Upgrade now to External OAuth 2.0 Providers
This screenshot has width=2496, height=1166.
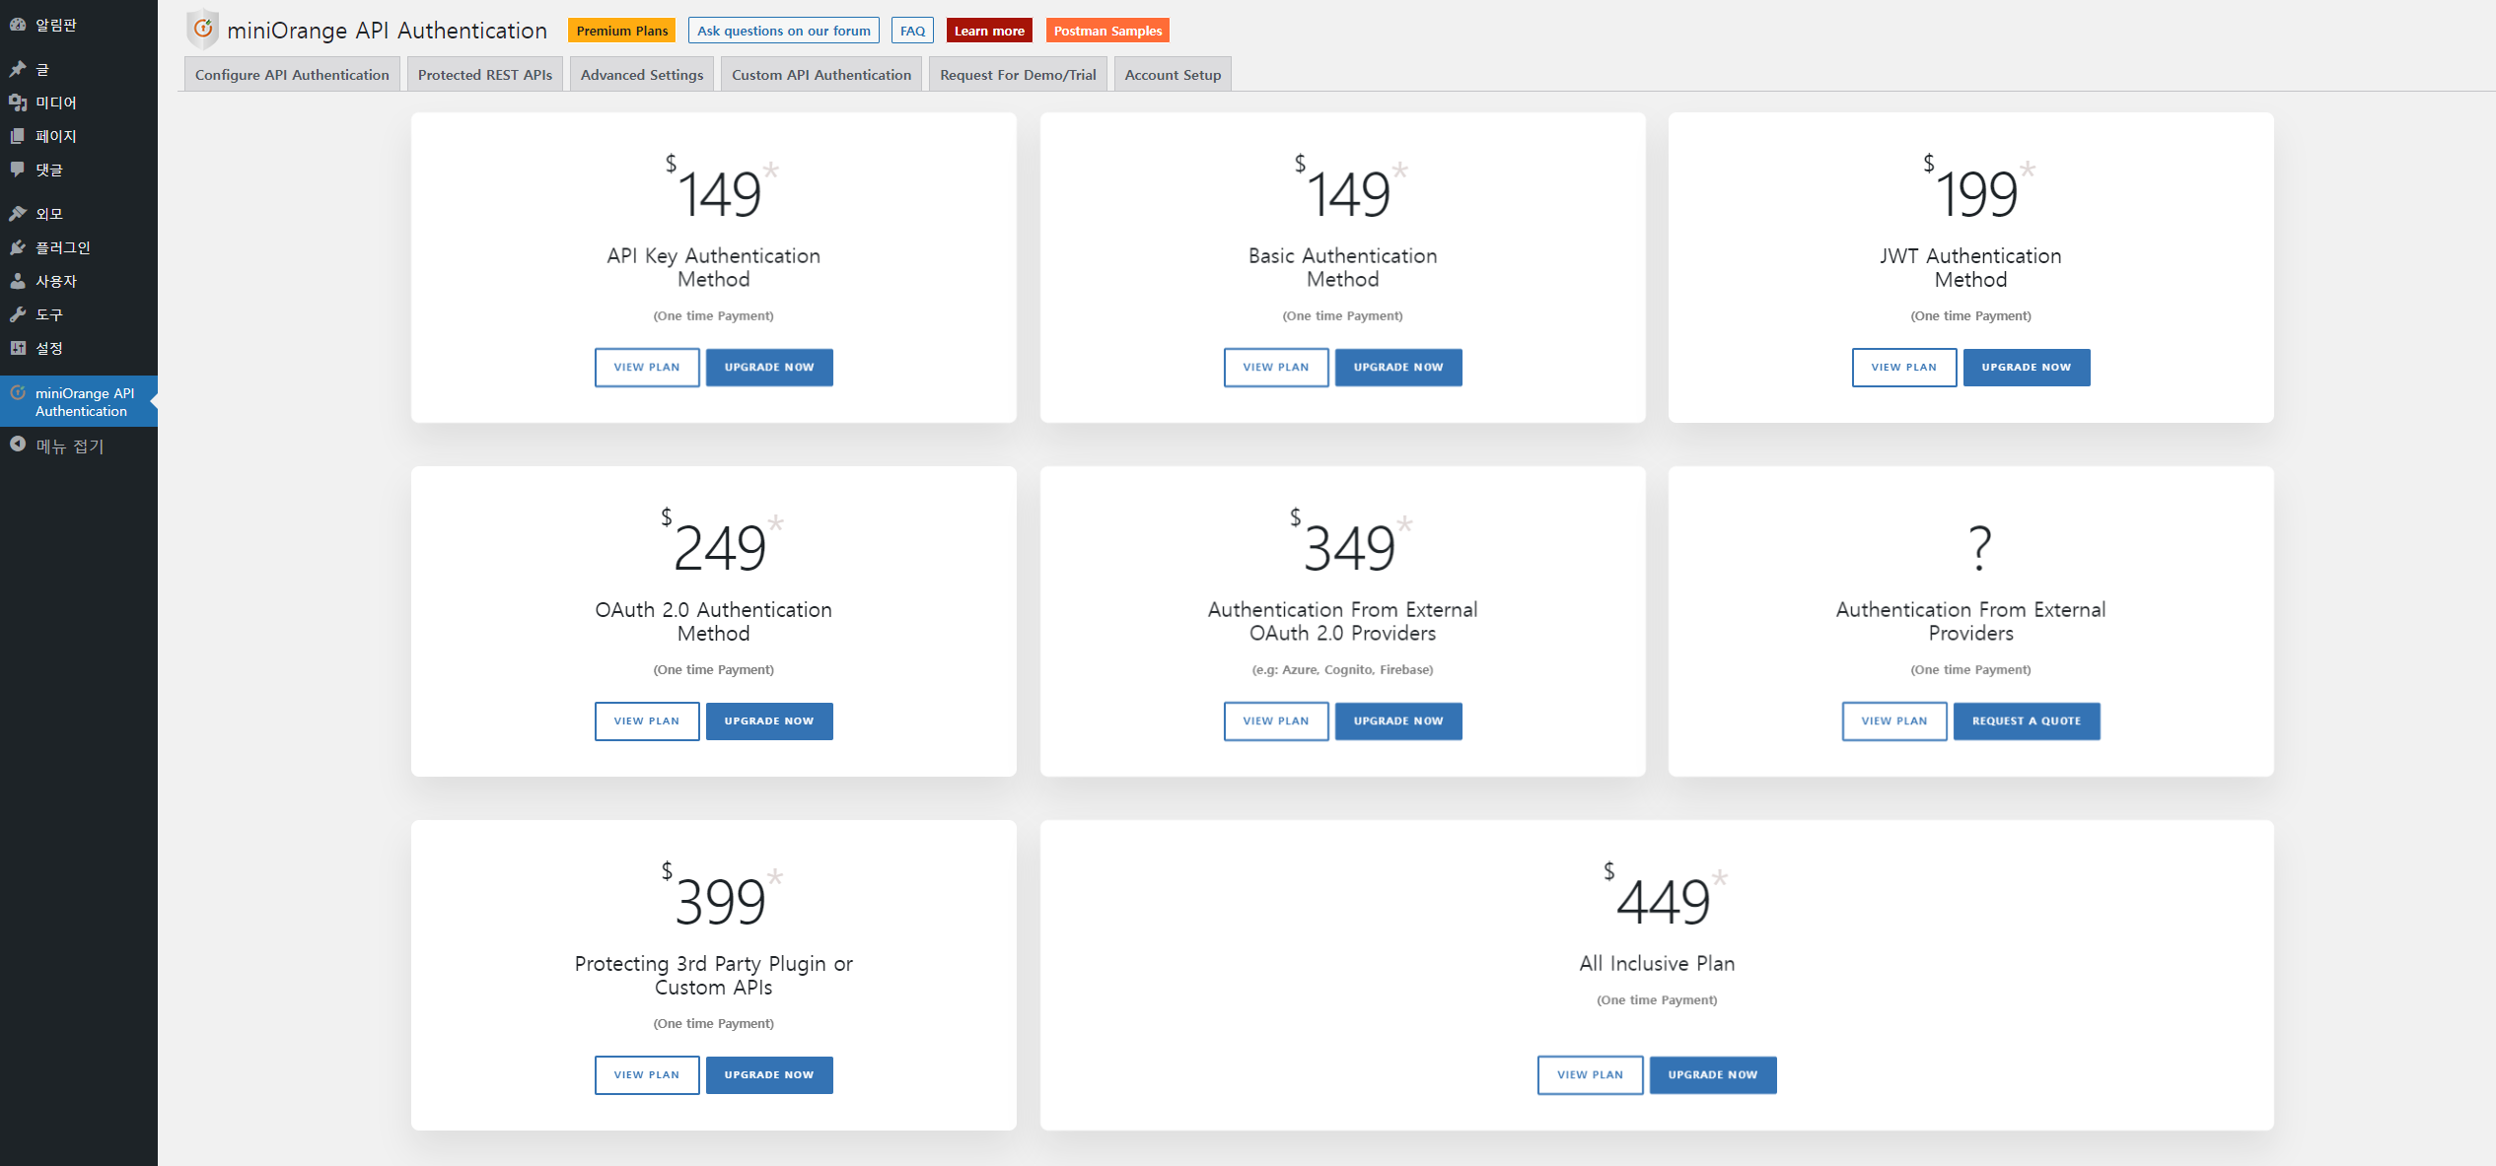coord(1398,720)
